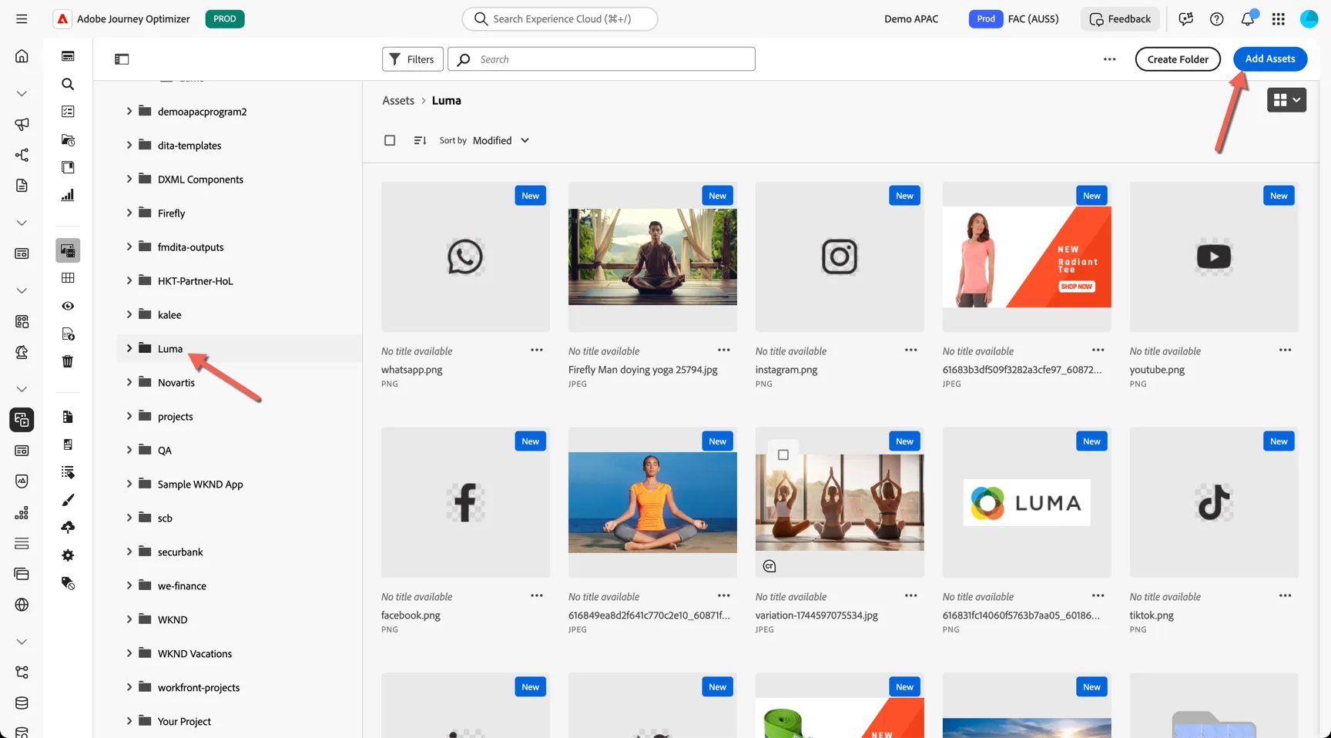Open the gear settings icon in sidebar
Screen dimensions: 1331x738
68,555
